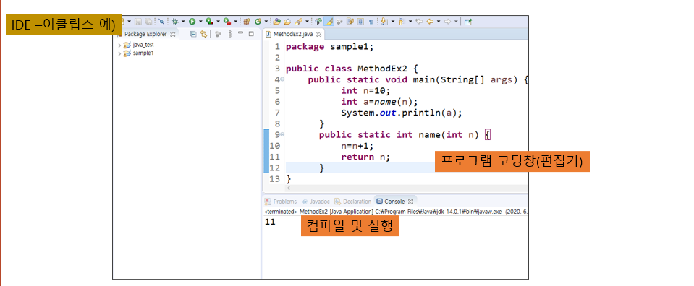Click the Last Edit Location icon

[419, 21]
